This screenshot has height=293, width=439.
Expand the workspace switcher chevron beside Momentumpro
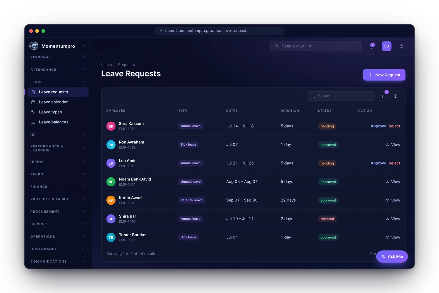coord(84,46)
